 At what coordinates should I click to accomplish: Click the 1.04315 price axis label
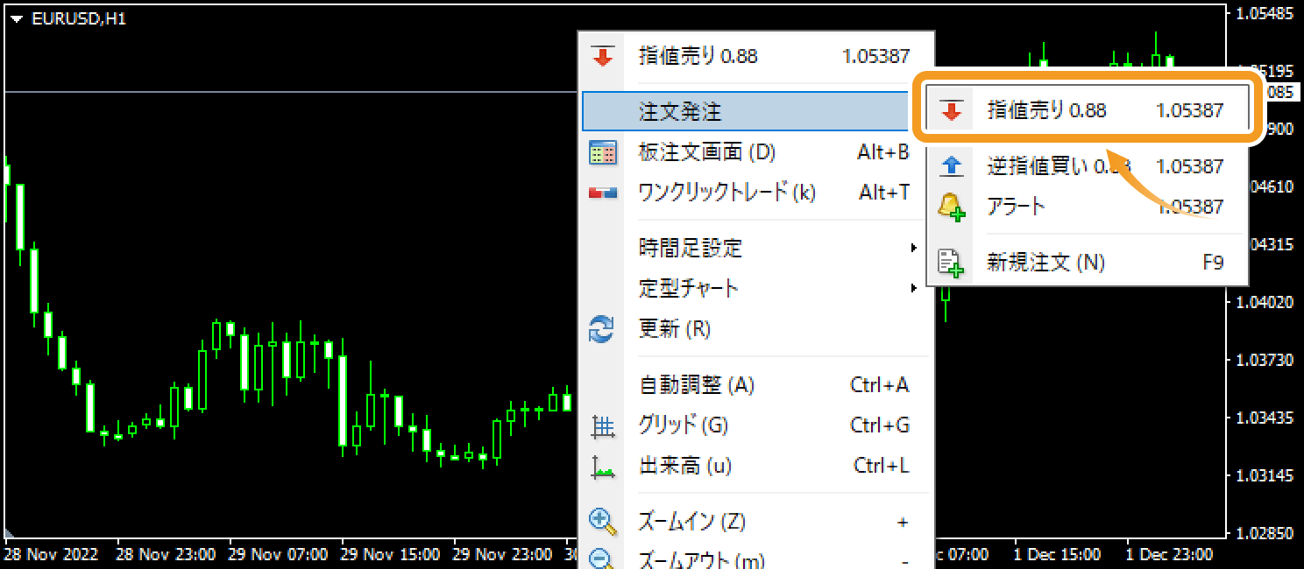1264,245
